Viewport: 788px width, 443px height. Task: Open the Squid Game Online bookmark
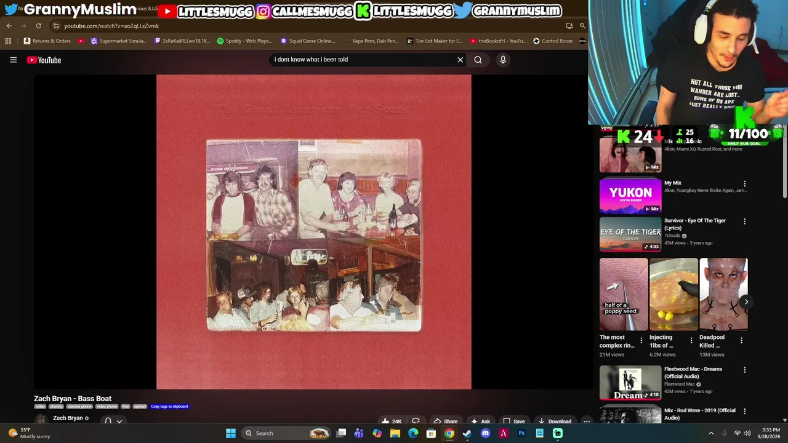(308, 41)
